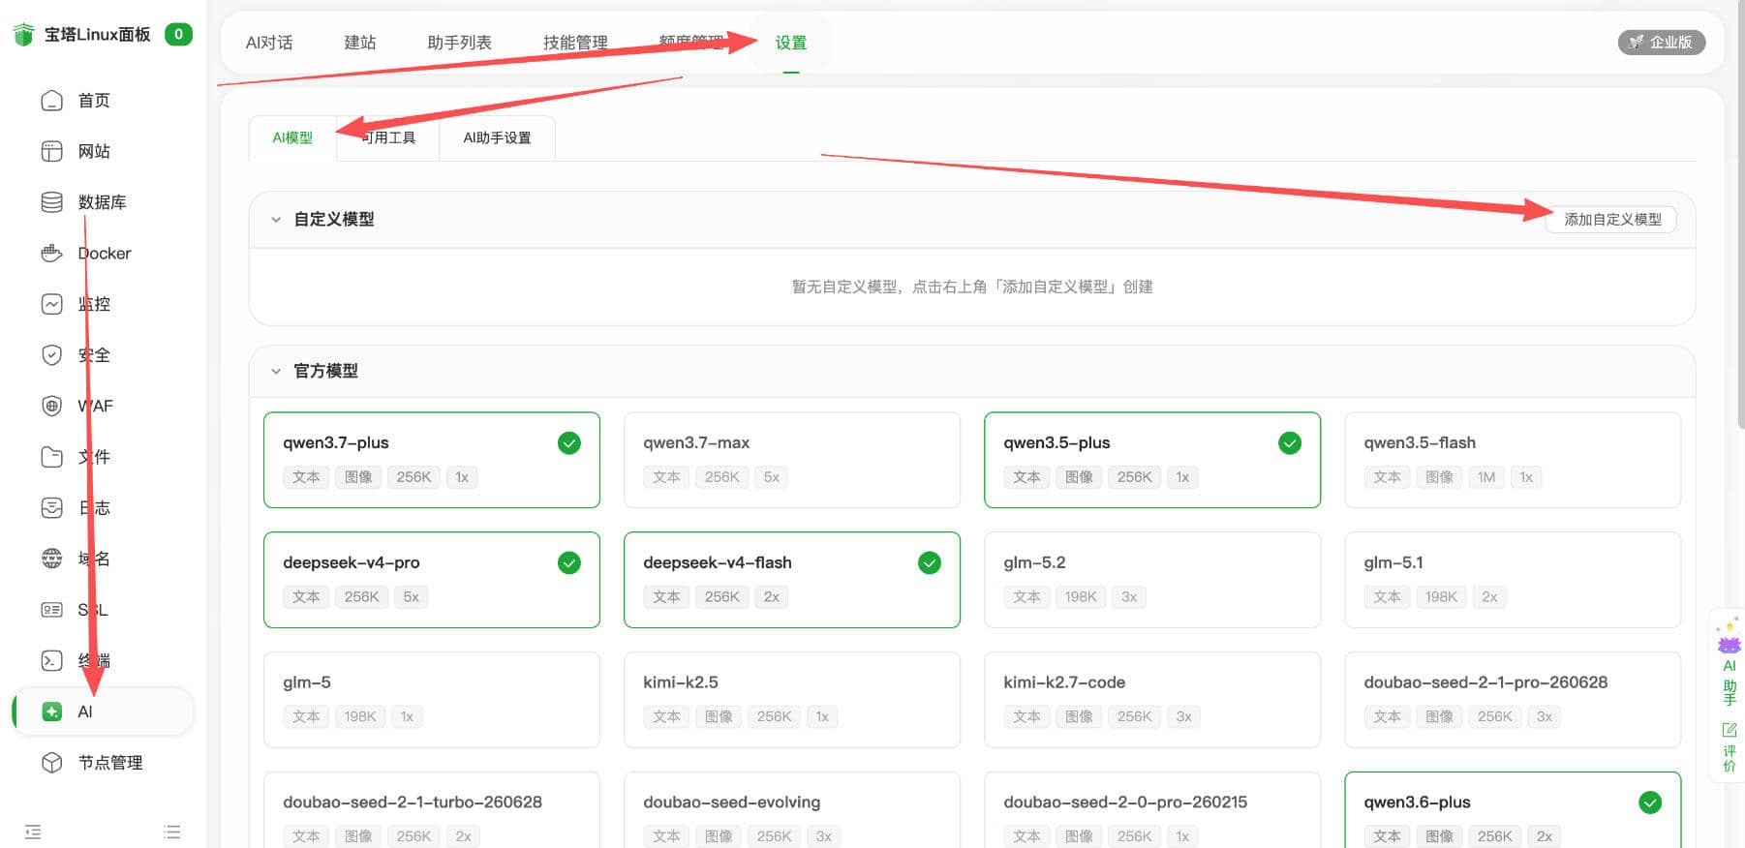This screenshot has height=848, width=1745.
Task: Switch to the 助手列表 tab
Action: point(460,43)
